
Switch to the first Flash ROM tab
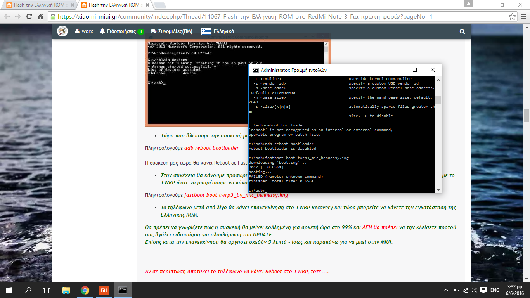[x=37, y=5]
